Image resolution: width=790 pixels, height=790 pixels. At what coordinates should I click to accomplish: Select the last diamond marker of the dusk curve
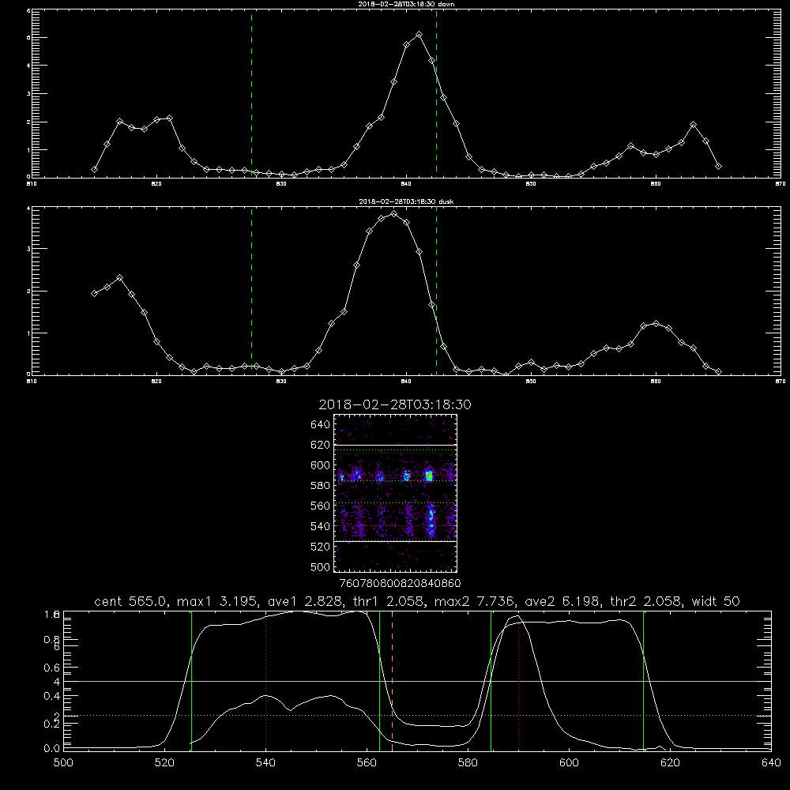tap(718, 372)
